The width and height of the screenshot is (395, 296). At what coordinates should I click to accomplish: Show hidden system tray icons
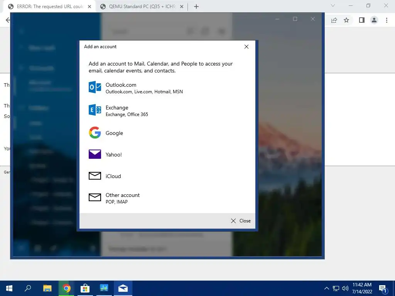pyautogui.click(x=326, y=288)
